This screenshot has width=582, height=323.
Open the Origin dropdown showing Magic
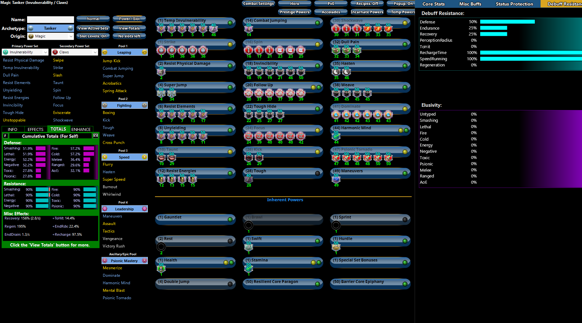tap(51, 36)
